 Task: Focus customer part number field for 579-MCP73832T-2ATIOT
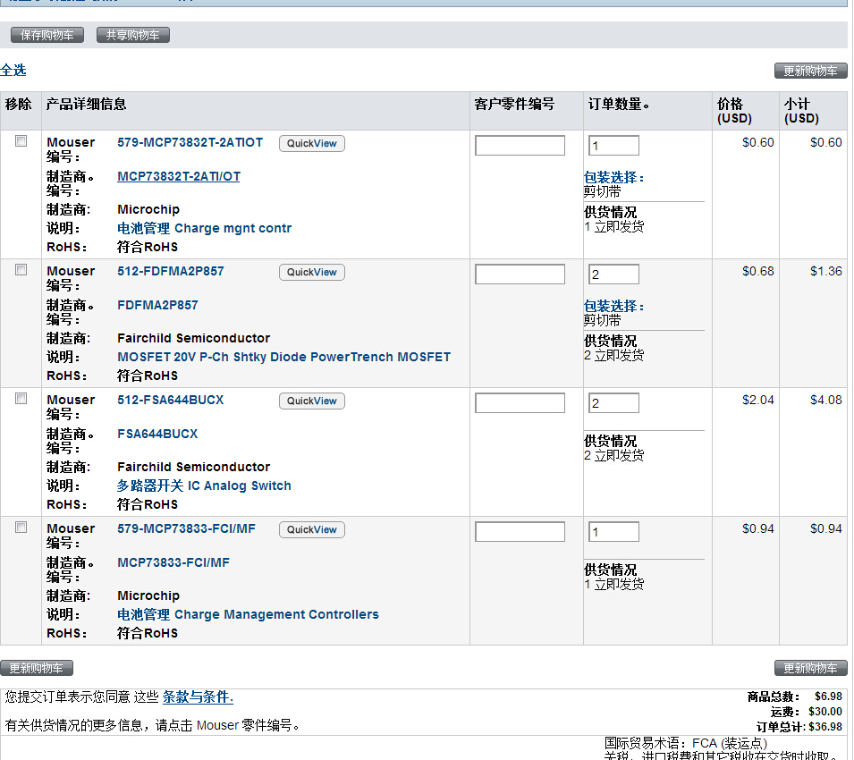tap(520, 146)
